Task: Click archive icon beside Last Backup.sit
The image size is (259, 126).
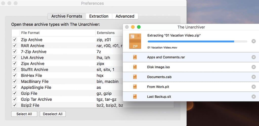Action: coord(135,97)
